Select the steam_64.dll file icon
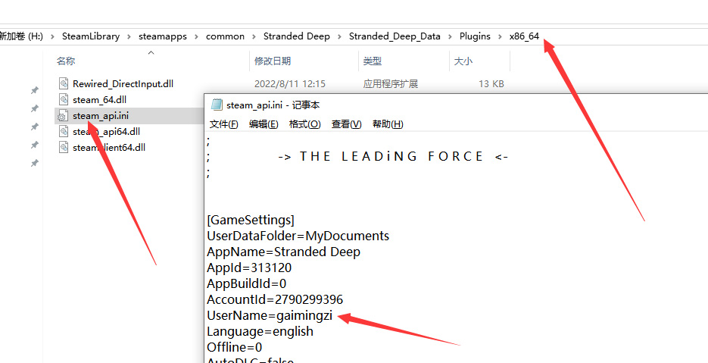This screenshot has width=708, height=363. click(64, 100)
